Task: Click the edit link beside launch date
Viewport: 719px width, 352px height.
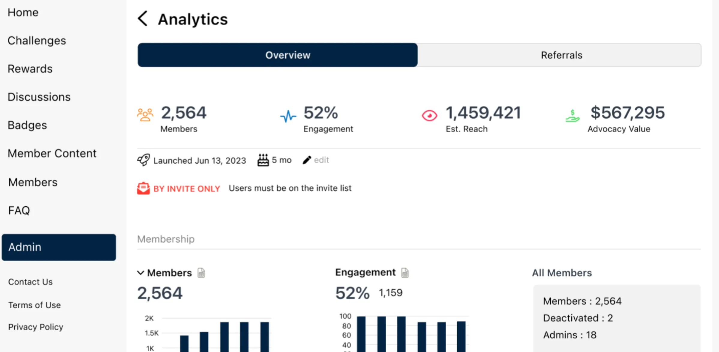Action: coord(321,160)
